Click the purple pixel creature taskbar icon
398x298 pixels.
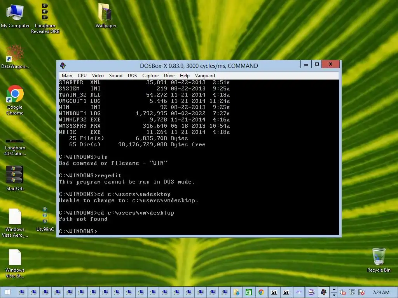[x=311, y=292]
